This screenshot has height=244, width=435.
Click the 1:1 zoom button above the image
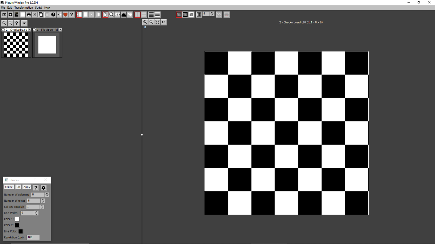163,22
